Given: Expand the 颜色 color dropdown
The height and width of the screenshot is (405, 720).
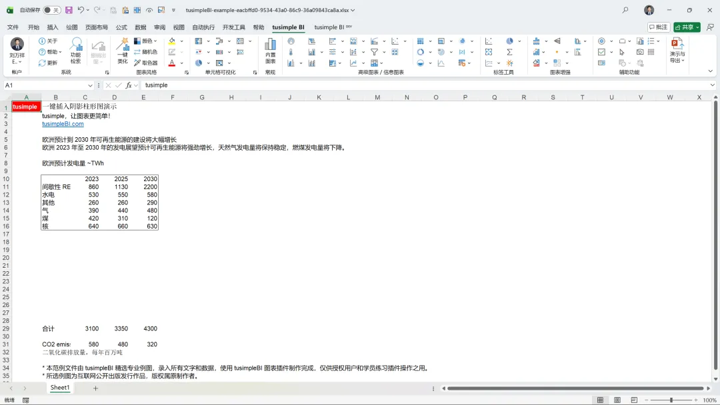Looking at the screenshot, I should point(155,41).
